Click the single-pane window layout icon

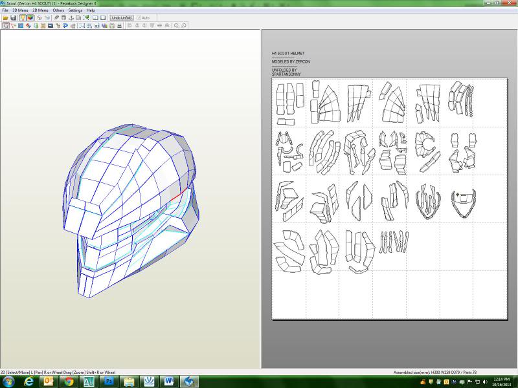tap(103, 18)
